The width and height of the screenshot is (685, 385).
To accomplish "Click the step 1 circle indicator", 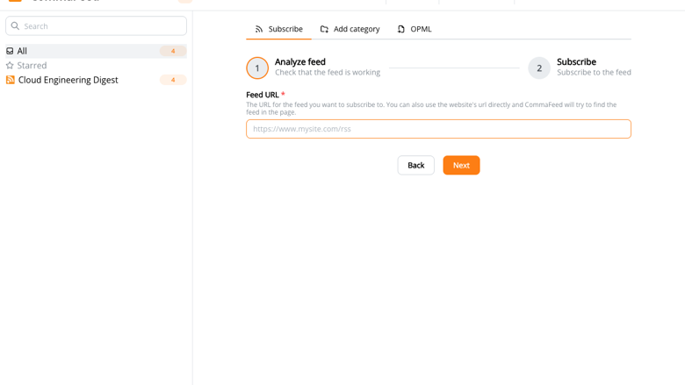I will point(257,68).
